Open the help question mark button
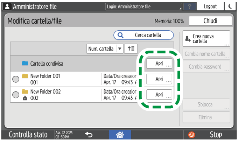Screen dimensions: 238x141 click(189, 7)
